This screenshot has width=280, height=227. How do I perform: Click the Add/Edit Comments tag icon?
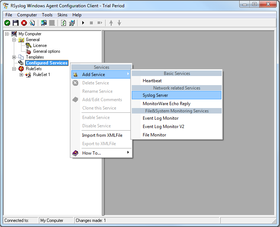tap(75, 100)
